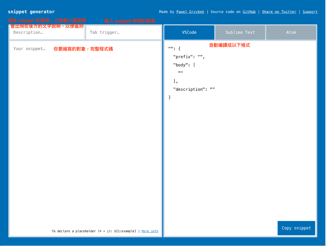Click the placeholder declaration hint text
Screen dimensions: 326x246
94,231
